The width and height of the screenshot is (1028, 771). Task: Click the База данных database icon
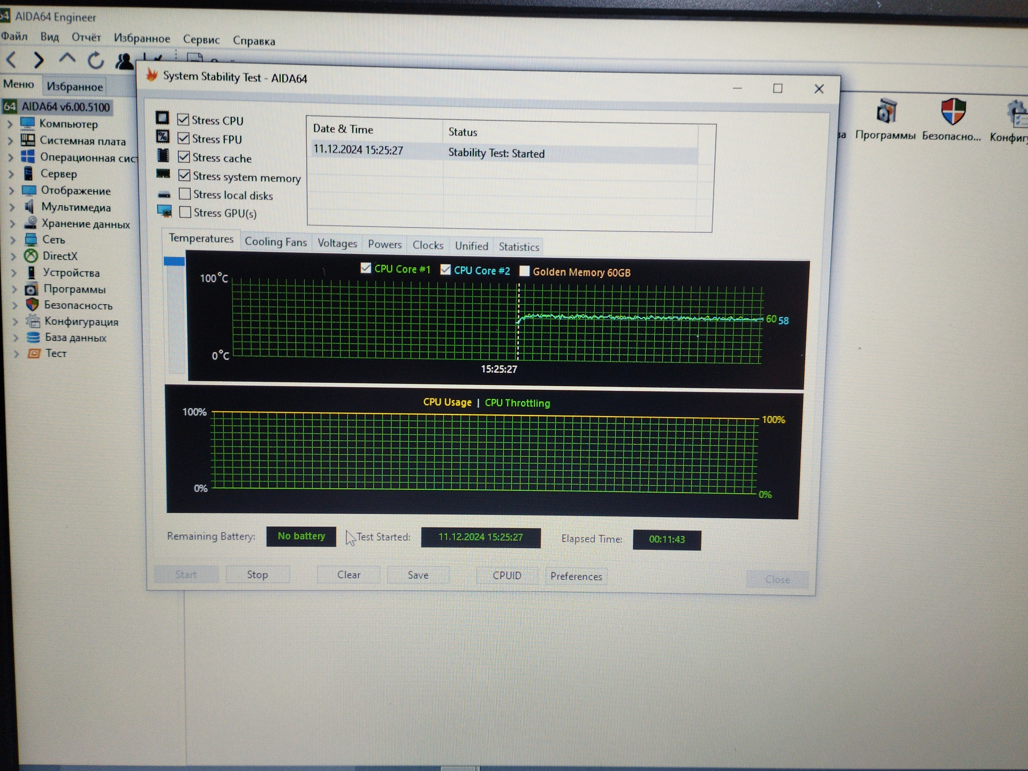pos(33,337)
